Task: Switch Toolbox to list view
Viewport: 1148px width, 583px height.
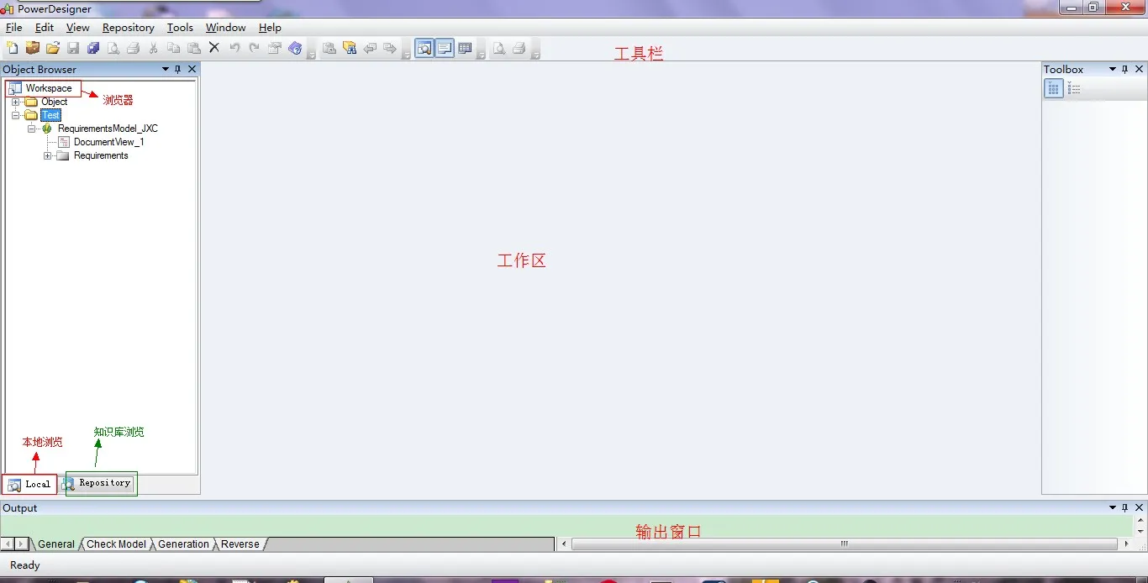Action: [x=1074, y=88]
